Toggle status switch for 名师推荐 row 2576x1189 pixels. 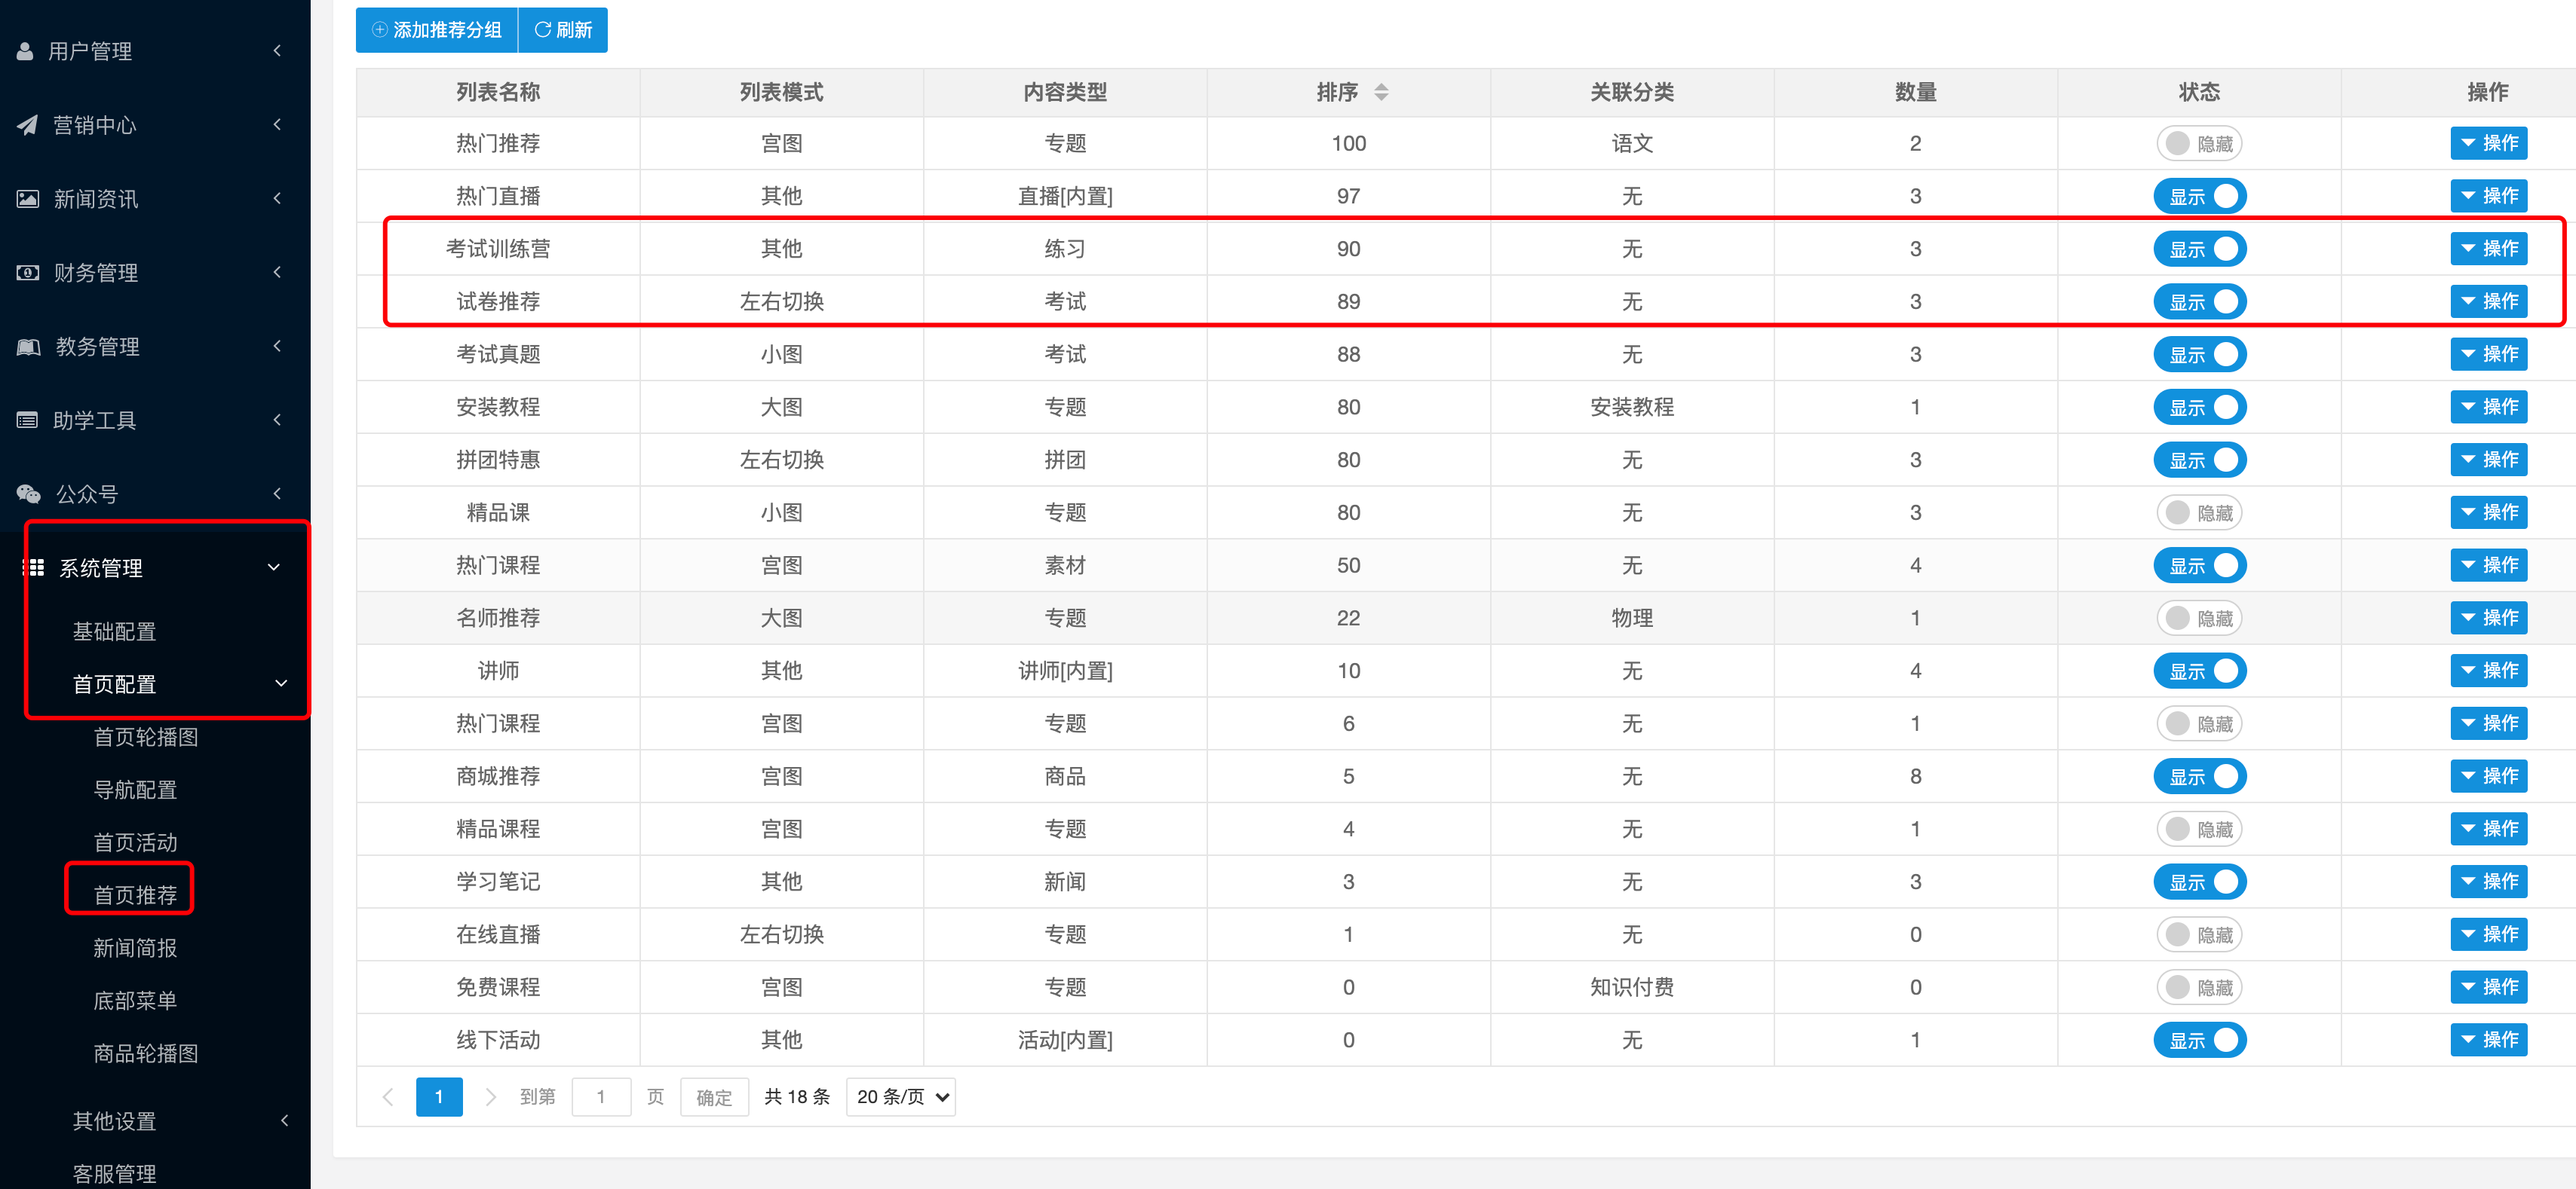2199,619
